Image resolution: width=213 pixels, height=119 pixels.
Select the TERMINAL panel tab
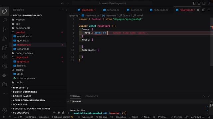tap(76, 96)
